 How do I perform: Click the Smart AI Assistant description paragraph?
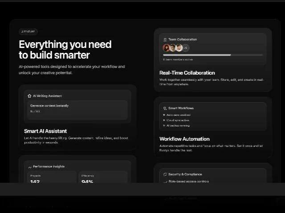click(x=76, y=140)
